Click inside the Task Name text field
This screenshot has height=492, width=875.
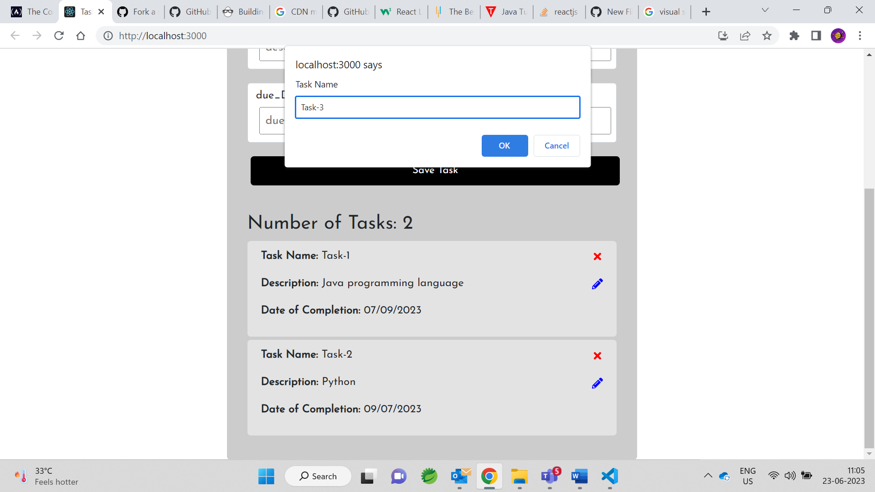pyautogui.click(x=437, y=107)
